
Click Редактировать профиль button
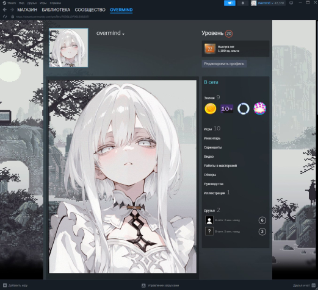(224, 64)
